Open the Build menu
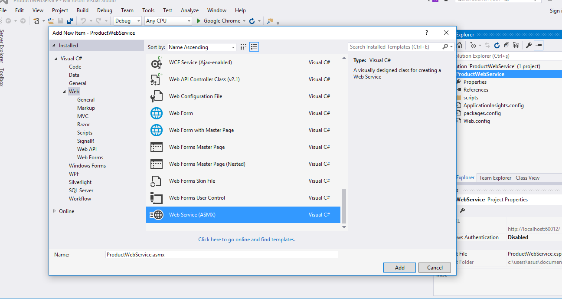This screenshot has height=299, width=562. point(82,10)
